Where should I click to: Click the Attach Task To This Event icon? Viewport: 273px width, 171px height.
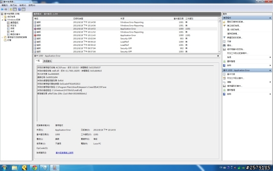click(224, 78)
